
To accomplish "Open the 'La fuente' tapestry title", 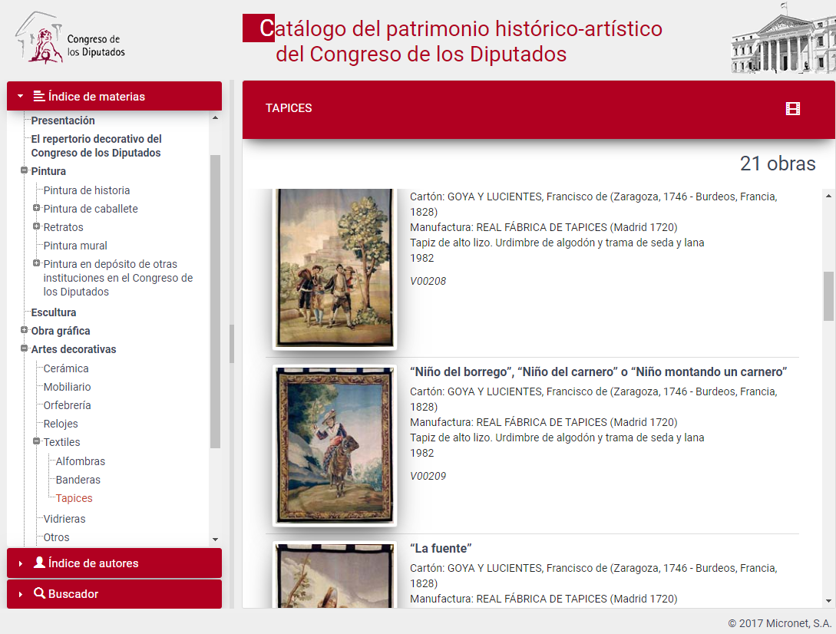I will pos(441,548).
